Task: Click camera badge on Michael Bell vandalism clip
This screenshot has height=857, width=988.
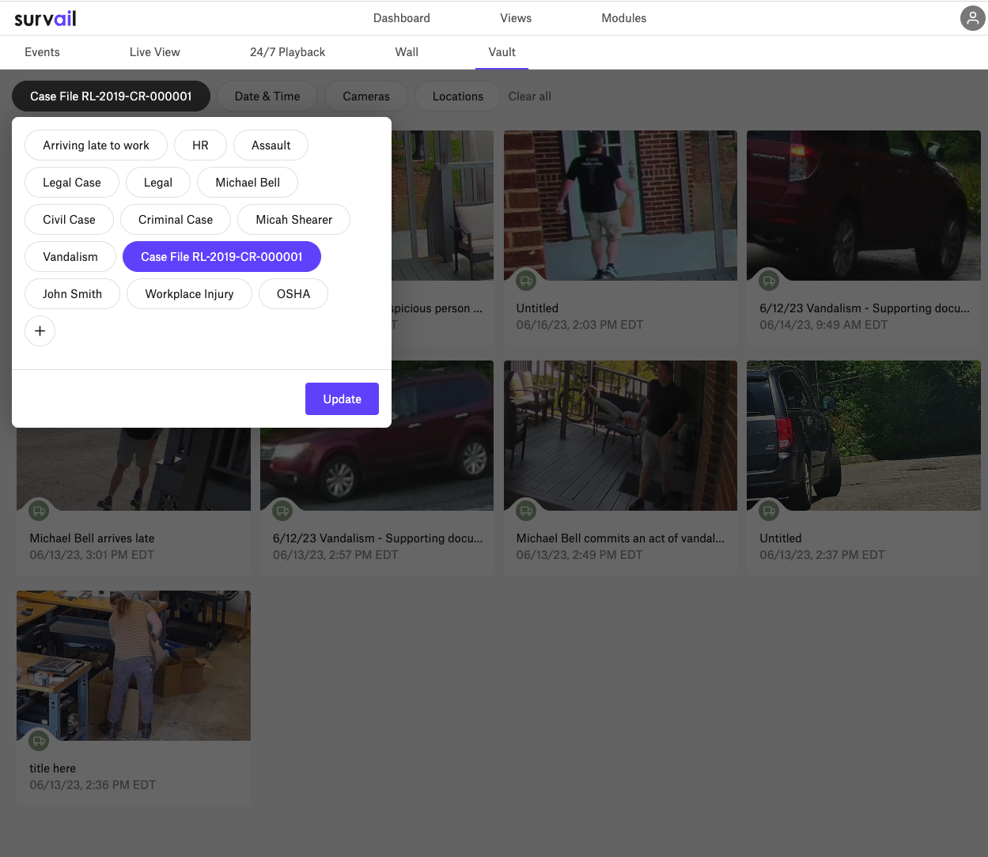Action: pos(526,511)
